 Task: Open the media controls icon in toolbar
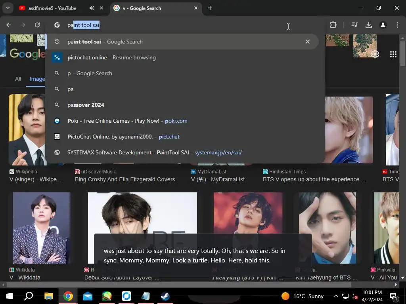[354, 25]
